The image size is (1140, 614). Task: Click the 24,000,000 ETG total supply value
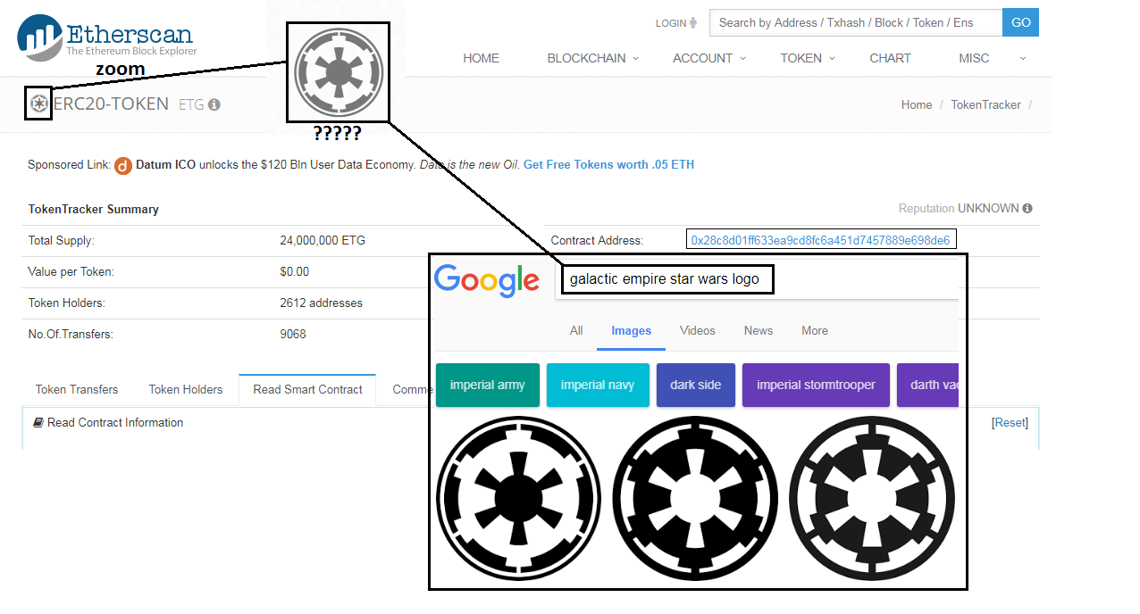323,241
